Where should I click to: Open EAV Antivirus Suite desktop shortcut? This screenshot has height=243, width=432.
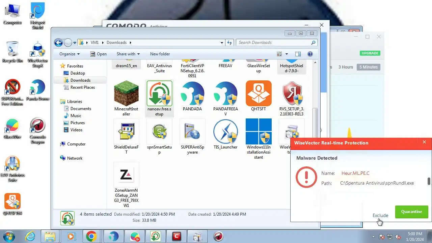click(12, 168)
